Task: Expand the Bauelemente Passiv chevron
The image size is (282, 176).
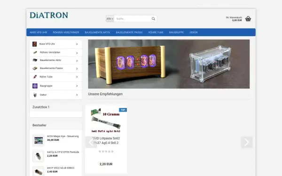Action: pos(77,69)
